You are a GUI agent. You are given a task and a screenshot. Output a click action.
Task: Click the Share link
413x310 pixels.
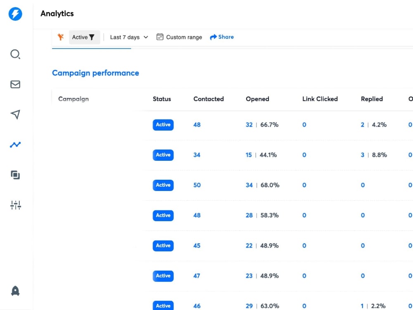[x=222, y=37]
